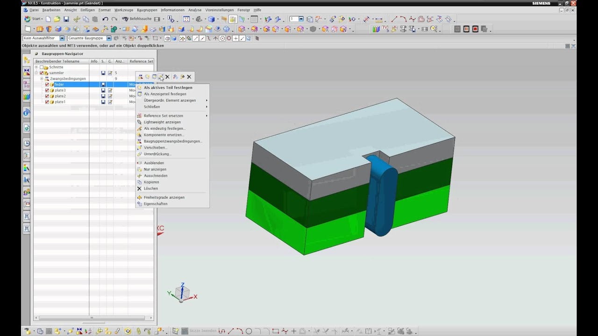The image size is (598, 336).
Task: Expand the Schnitte tree node
Action: pos(36,67)
